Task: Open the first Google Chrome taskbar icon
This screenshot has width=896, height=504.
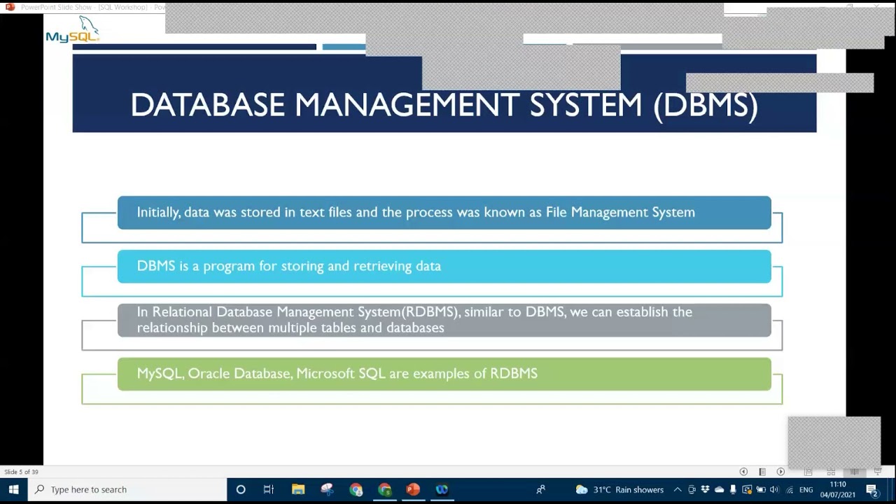Action: (356, 489)
